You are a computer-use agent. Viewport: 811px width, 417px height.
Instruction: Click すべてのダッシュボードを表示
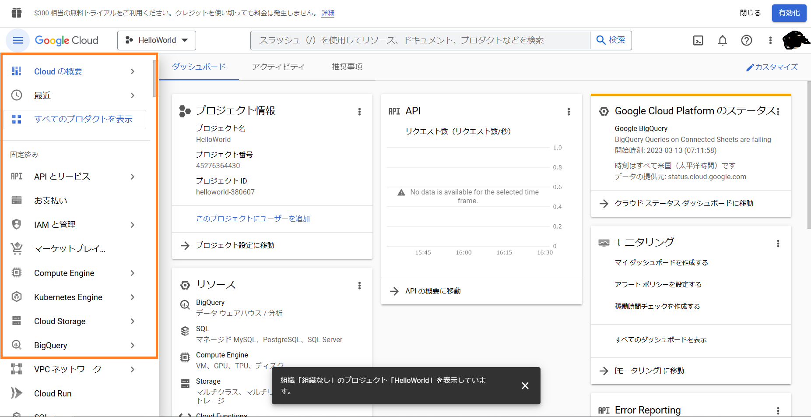(661, 339)
